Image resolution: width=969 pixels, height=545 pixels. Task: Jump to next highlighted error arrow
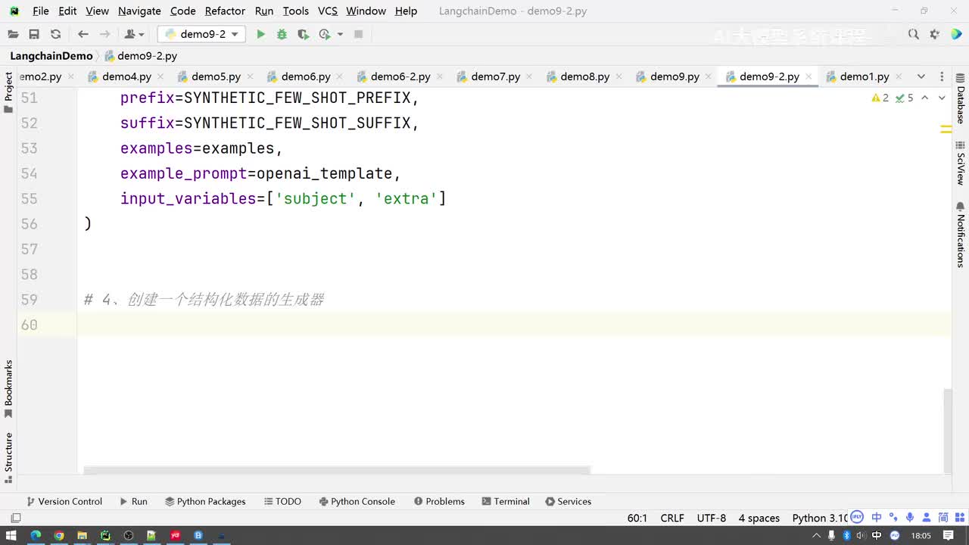(942, 98)
